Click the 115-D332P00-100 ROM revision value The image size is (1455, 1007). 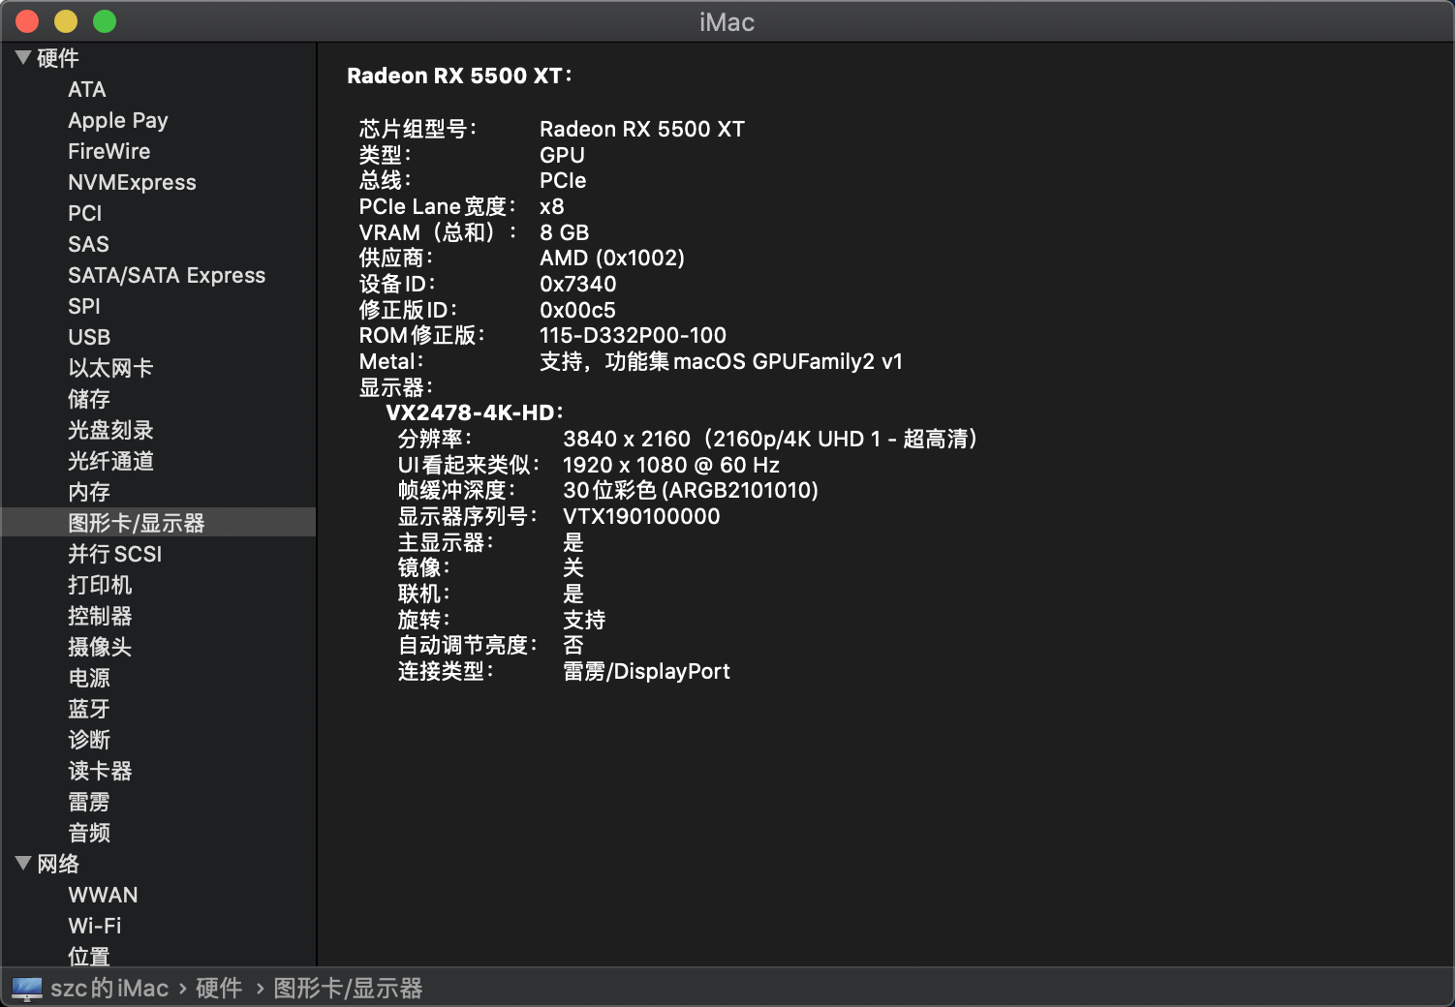[634, 335]
